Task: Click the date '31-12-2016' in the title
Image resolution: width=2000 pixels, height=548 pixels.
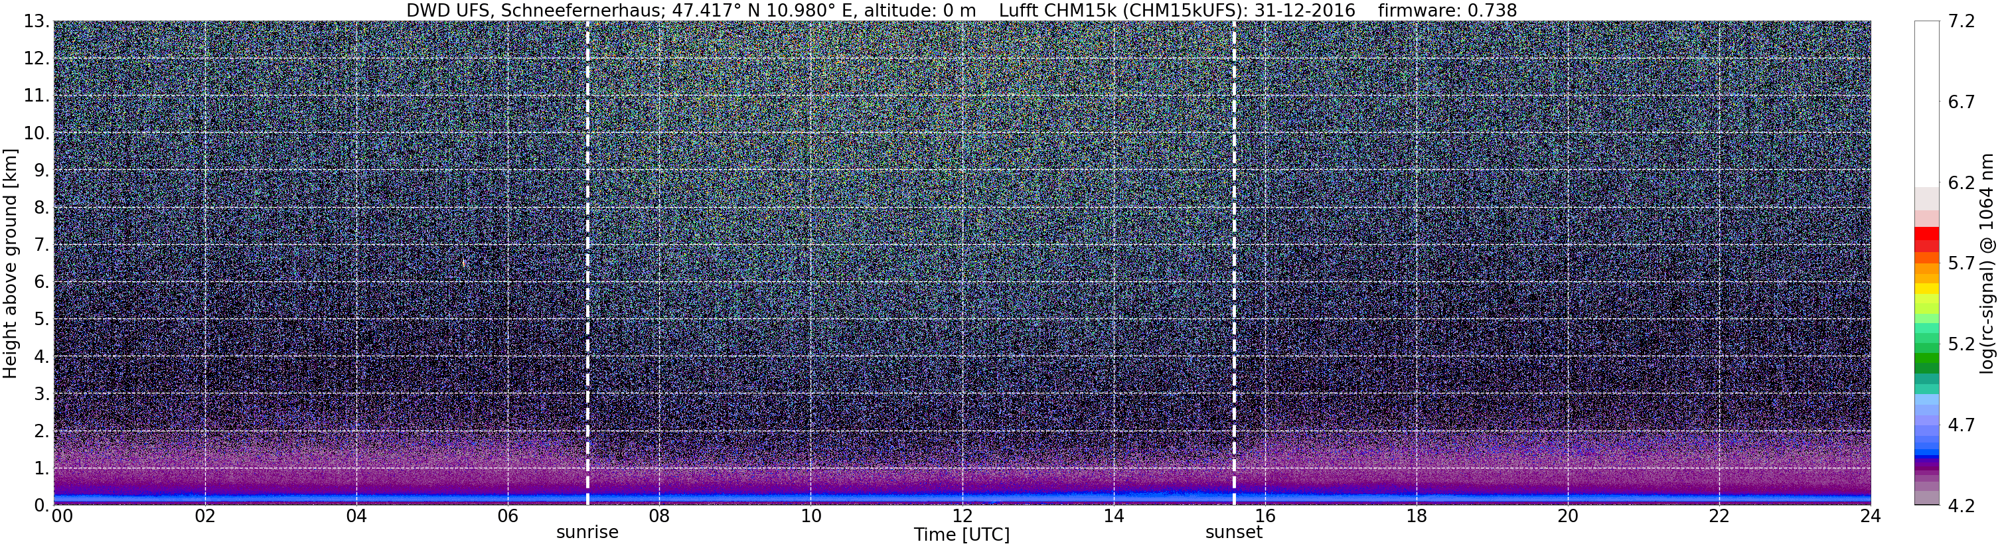Action: pos(1304,10)
